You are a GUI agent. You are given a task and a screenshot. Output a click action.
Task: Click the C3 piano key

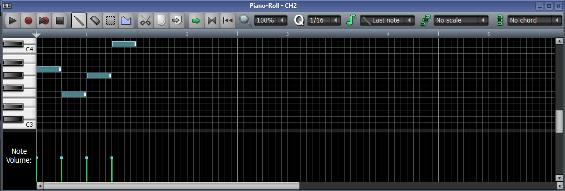pos(29,125)
